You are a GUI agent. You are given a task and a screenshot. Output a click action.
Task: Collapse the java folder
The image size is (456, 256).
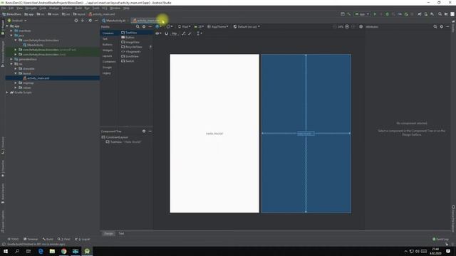pos(11,36)
